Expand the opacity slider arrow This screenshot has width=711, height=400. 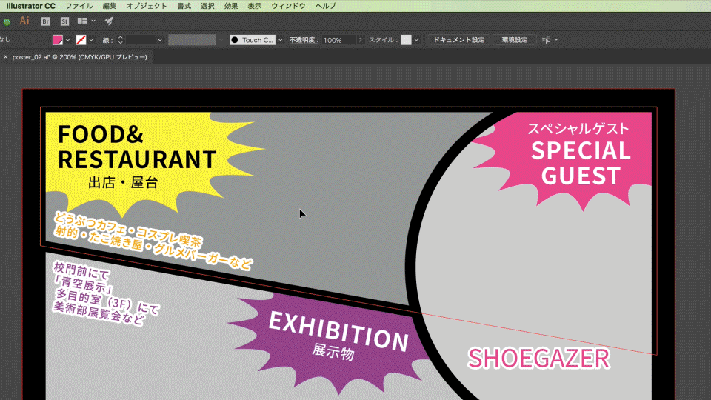tap(361, 40)
